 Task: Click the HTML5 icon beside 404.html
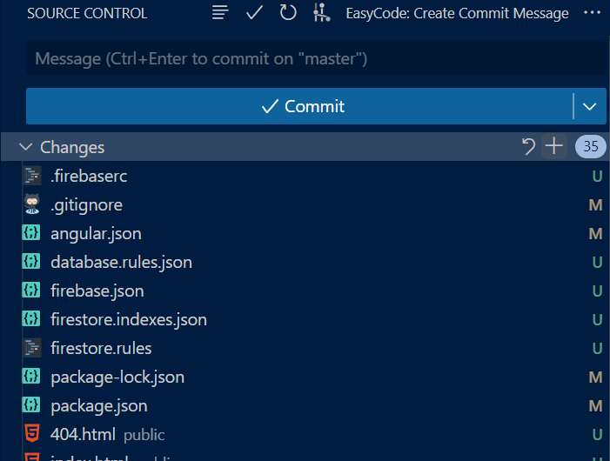pos(32,433)
